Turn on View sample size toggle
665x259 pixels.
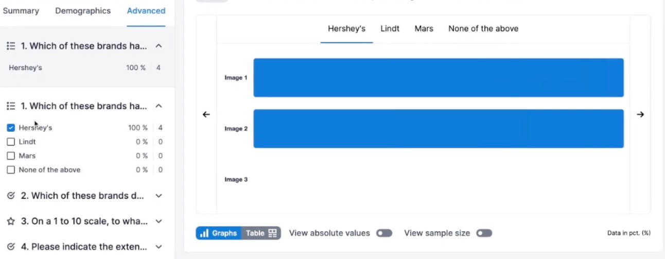point(484,233)
